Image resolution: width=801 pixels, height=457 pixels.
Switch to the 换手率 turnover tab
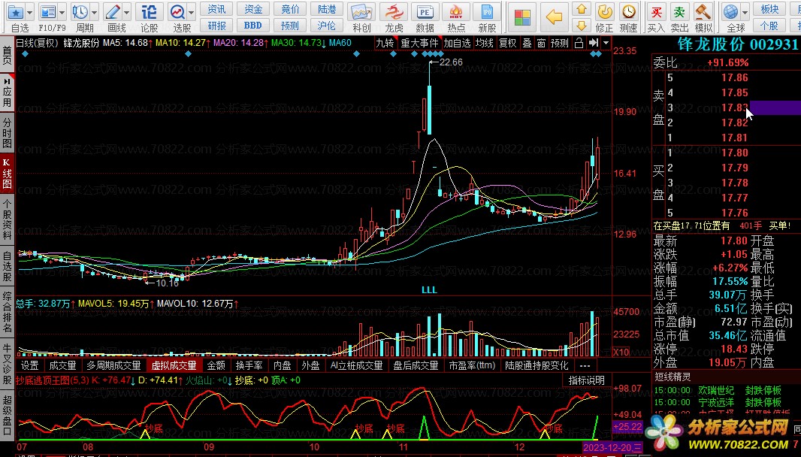coord(249,365)
